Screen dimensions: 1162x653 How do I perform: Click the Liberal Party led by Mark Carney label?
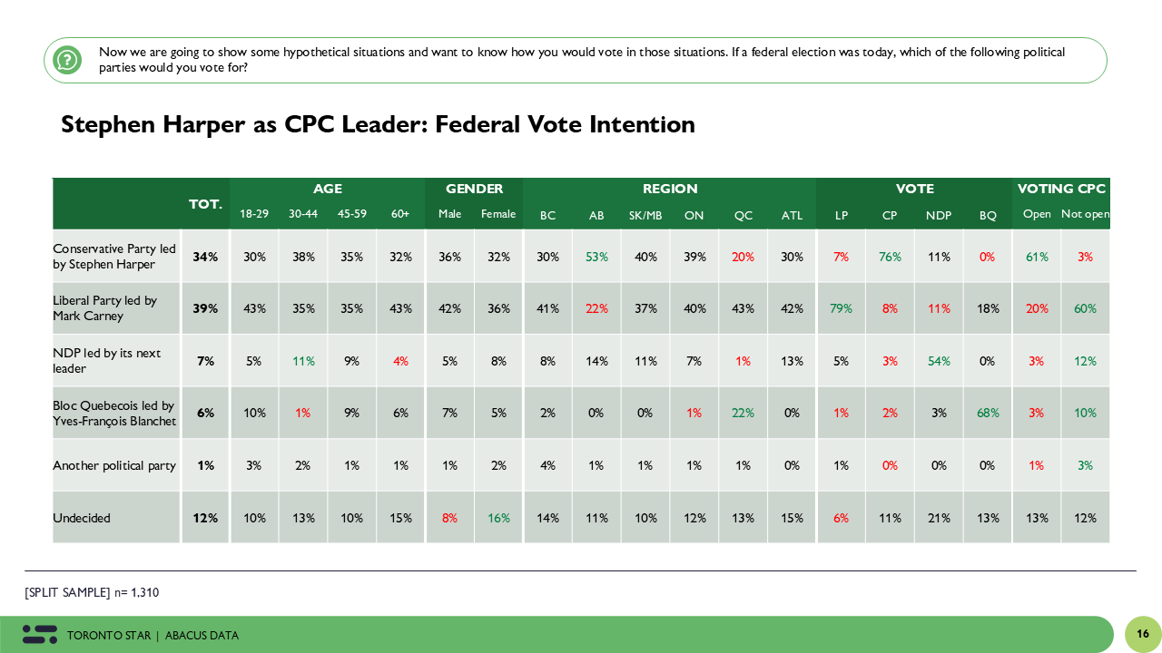pyautogui.click(x=105, y=308)
